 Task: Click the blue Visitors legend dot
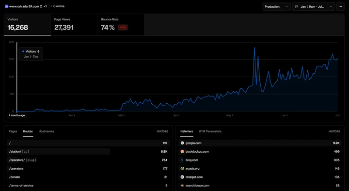coord(23,51)
